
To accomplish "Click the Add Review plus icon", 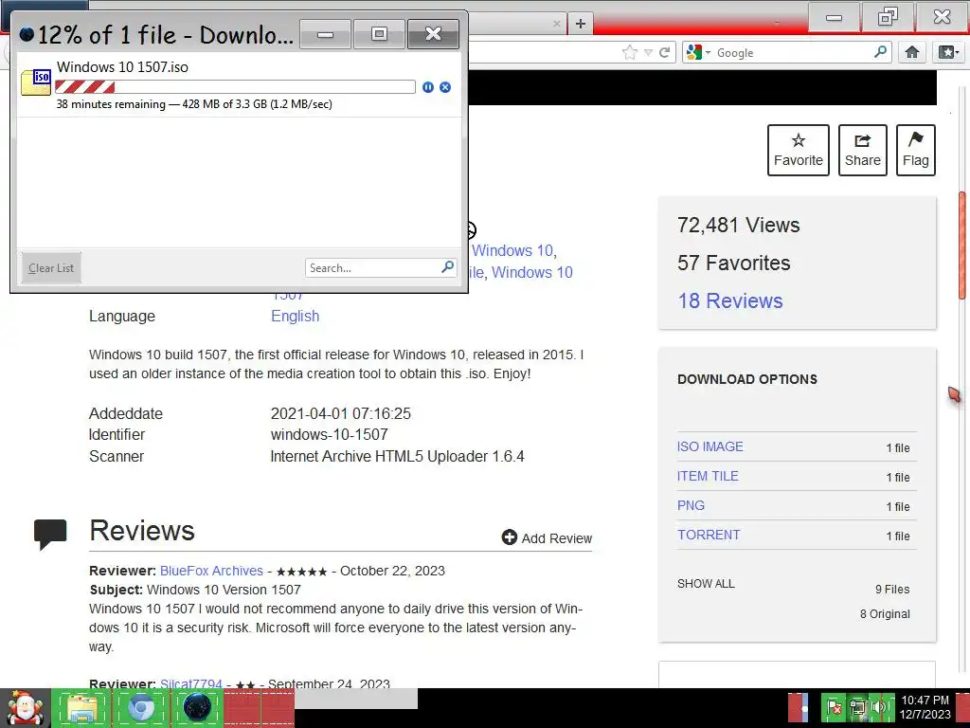I will [x=509, y=537].
